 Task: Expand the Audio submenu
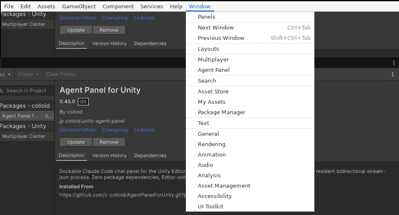click(250, 165)
